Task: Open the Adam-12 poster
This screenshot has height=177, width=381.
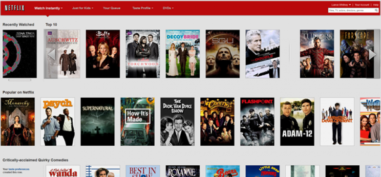Action: click(x=297, y=122)
